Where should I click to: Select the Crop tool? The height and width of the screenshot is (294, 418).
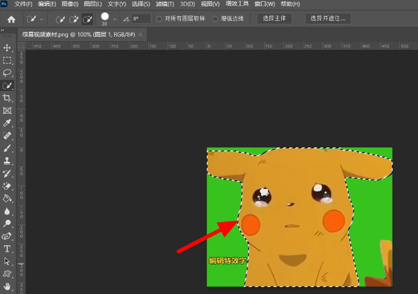click(8, 98)
